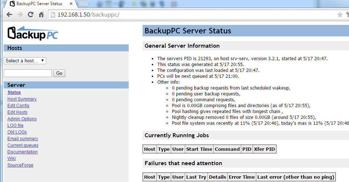Close the BackupPC Server Status tab
The height and width of the screenshot is (182, 349).
(x=71, y=4)
